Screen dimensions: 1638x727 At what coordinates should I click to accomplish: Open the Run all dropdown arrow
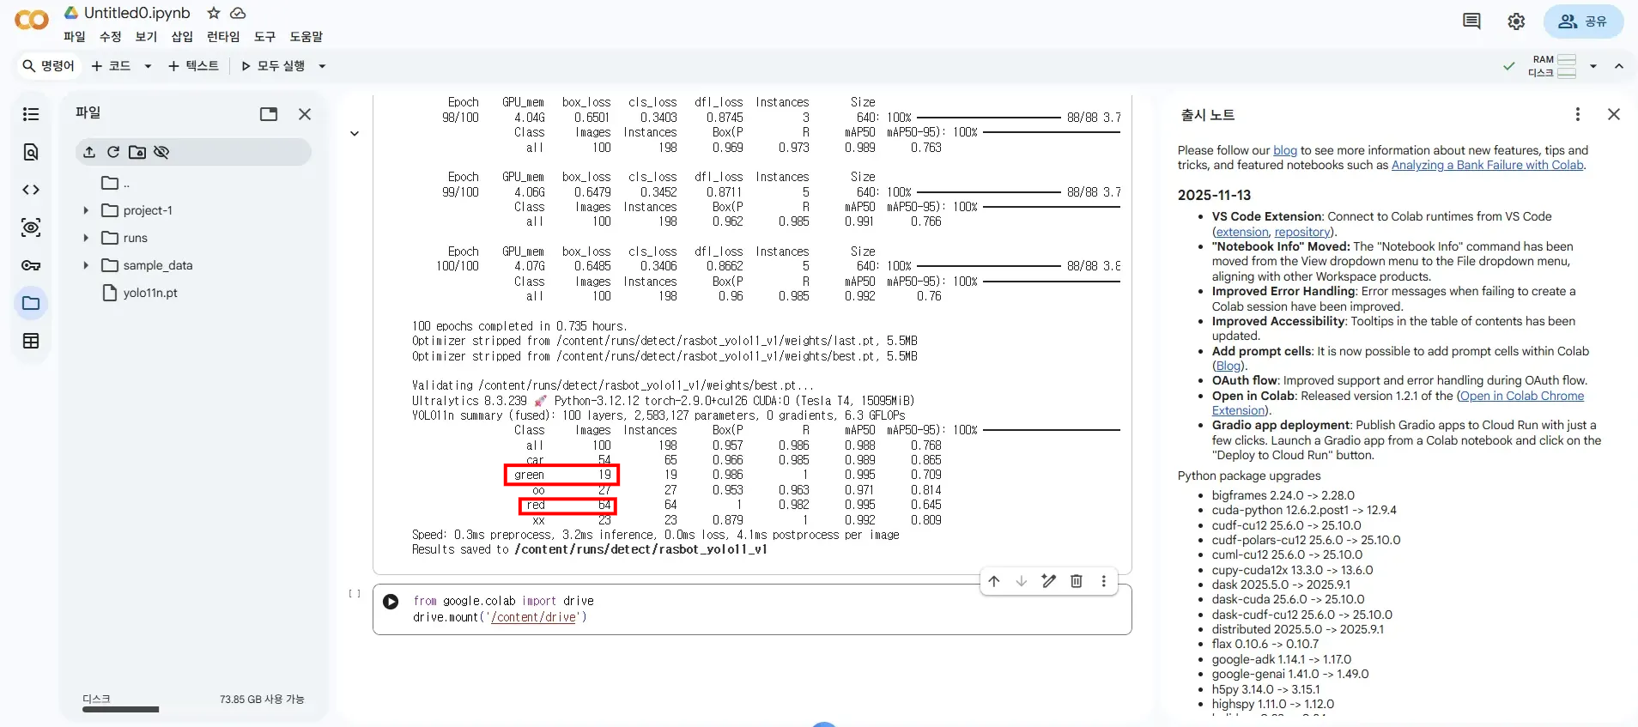(x=322, y=66)
